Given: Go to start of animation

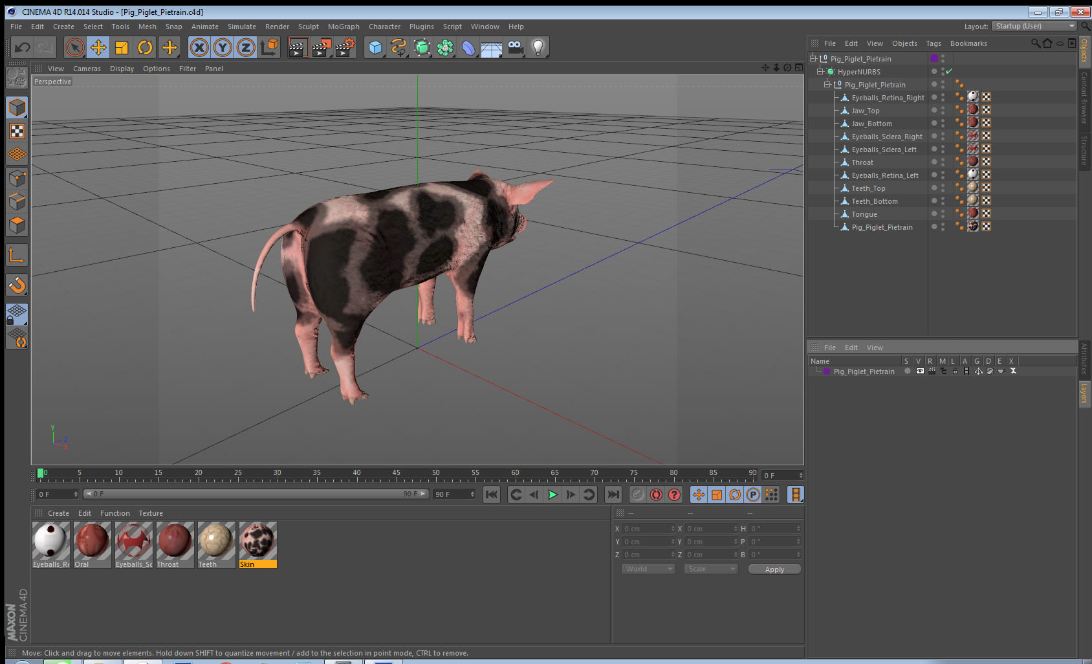Looking at the screenshot, I should [492, 494].
